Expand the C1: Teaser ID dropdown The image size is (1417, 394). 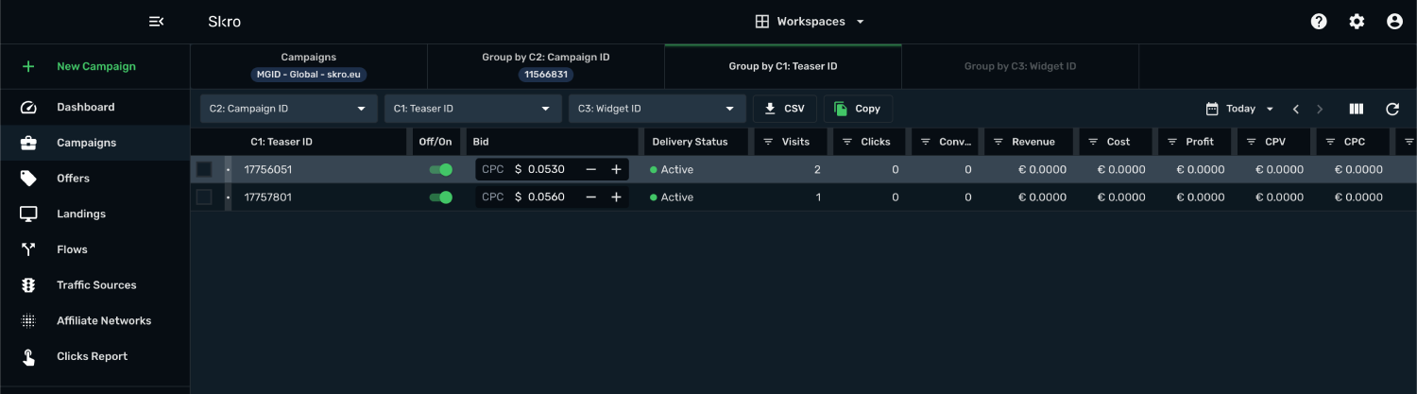472,109
